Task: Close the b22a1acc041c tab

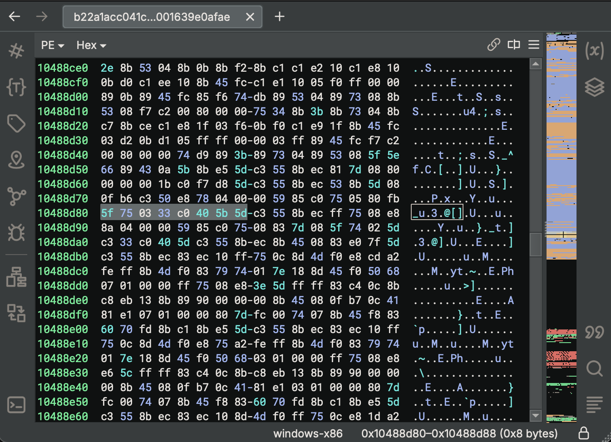Action: (250, 17)
